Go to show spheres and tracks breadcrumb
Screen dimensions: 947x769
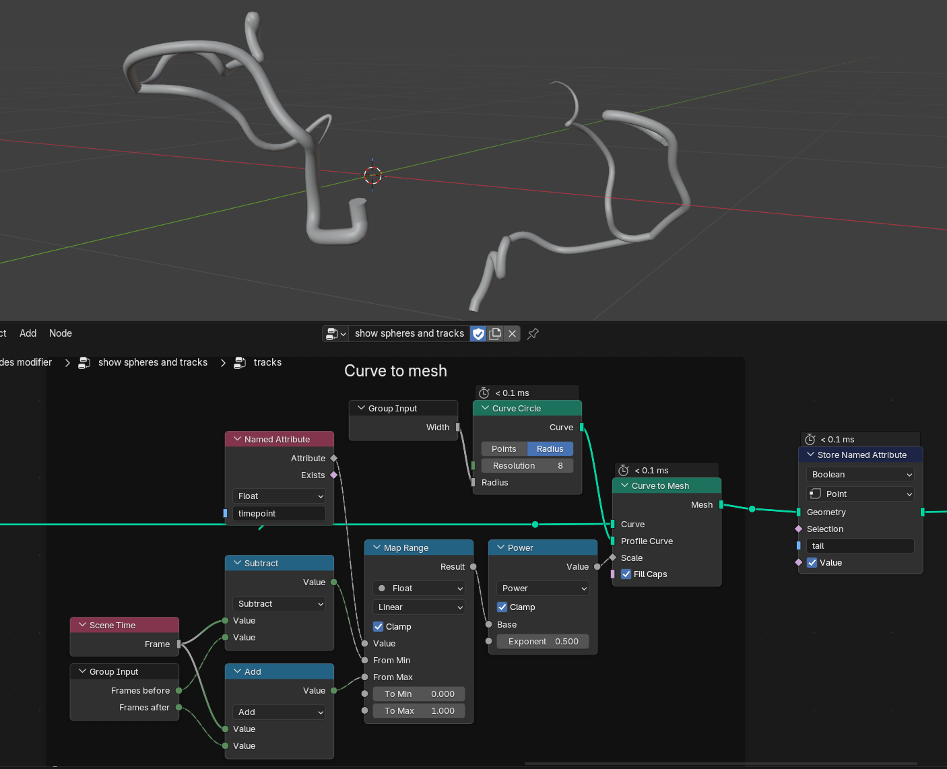152,363
